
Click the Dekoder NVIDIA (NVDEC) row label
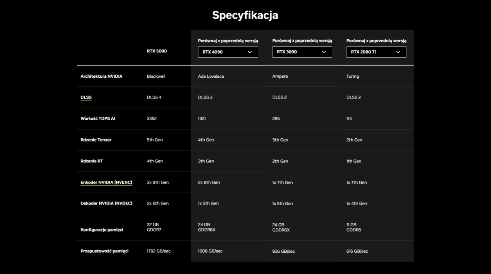click(106, 203)
